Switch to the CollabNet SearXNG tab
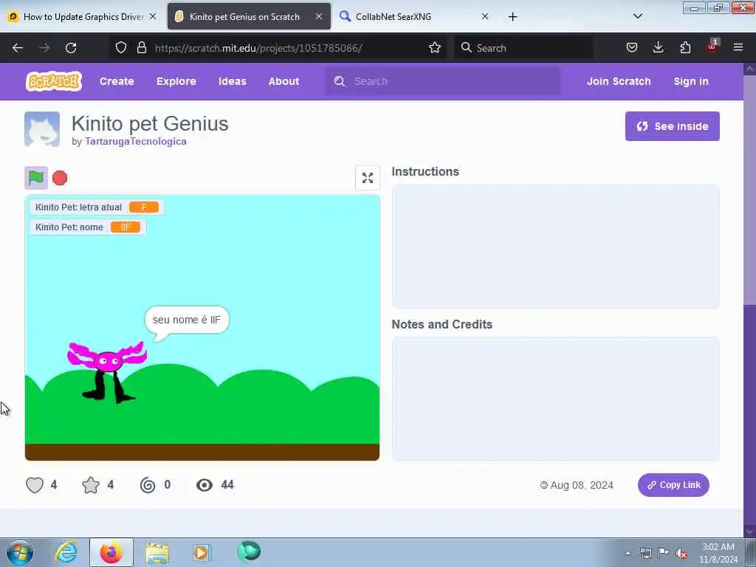The image size is (756, 567). coord(415,17)
